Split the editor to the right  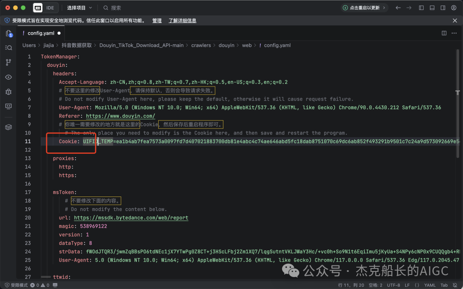[444, 33]
